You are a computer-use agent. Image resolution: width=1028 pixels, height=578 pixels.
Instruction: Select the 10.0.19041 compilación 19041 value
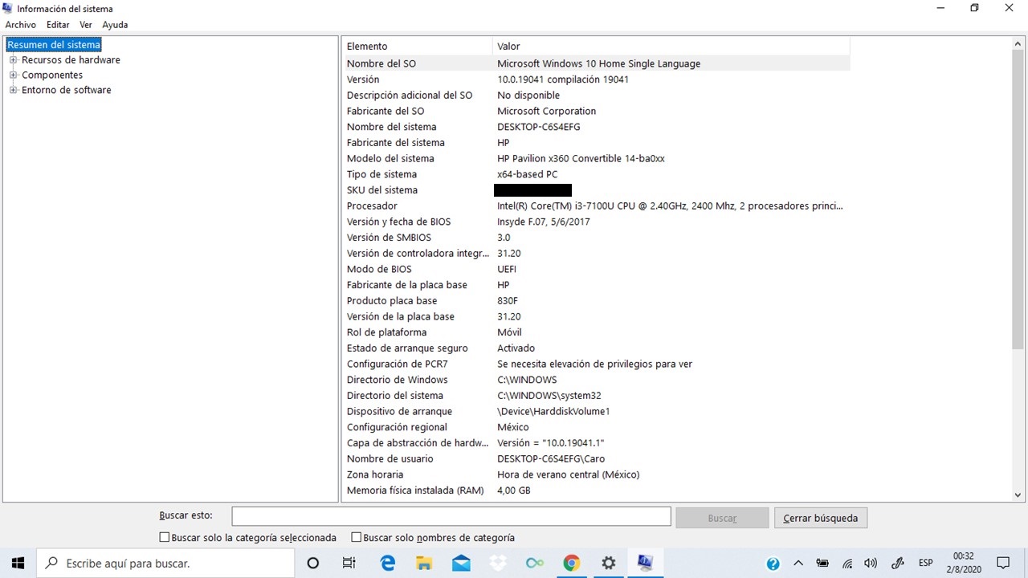pos(563,79)
